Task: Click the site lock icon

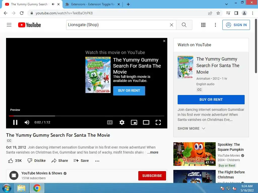Action: [x=31, y=13]
